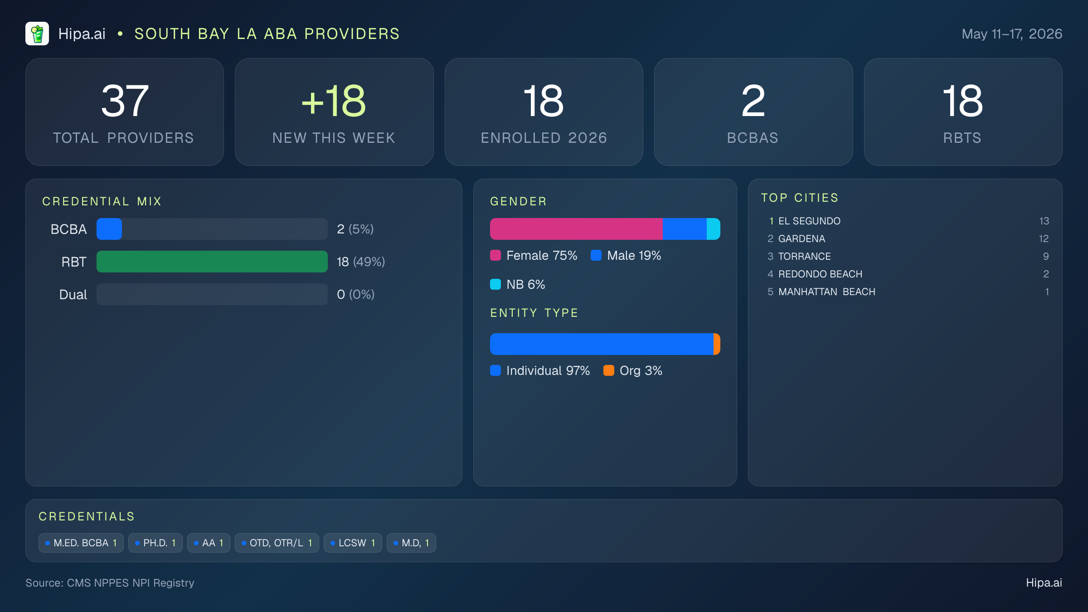This screenshot has height=612, width=1088.
Task: Click the PH.D. credential chip
Action: (155, 543)
